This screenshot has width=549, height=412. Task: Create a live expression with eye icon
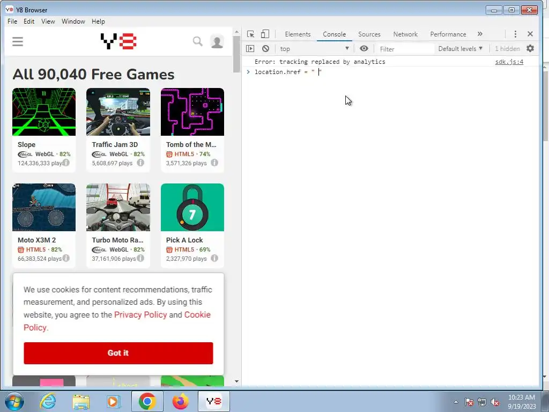click(364, 49)
